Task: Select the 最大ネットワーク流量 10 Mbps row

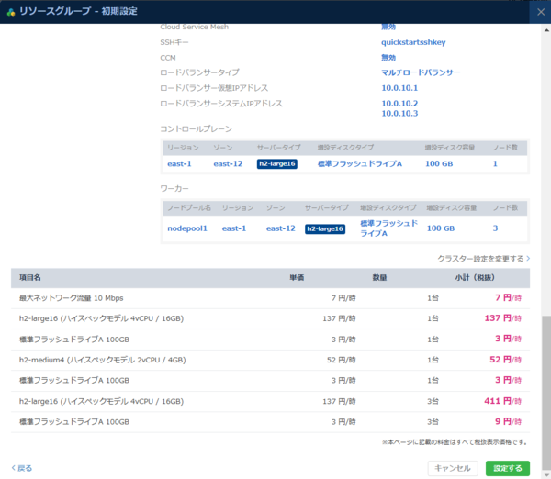Action: tap(72, 298)
